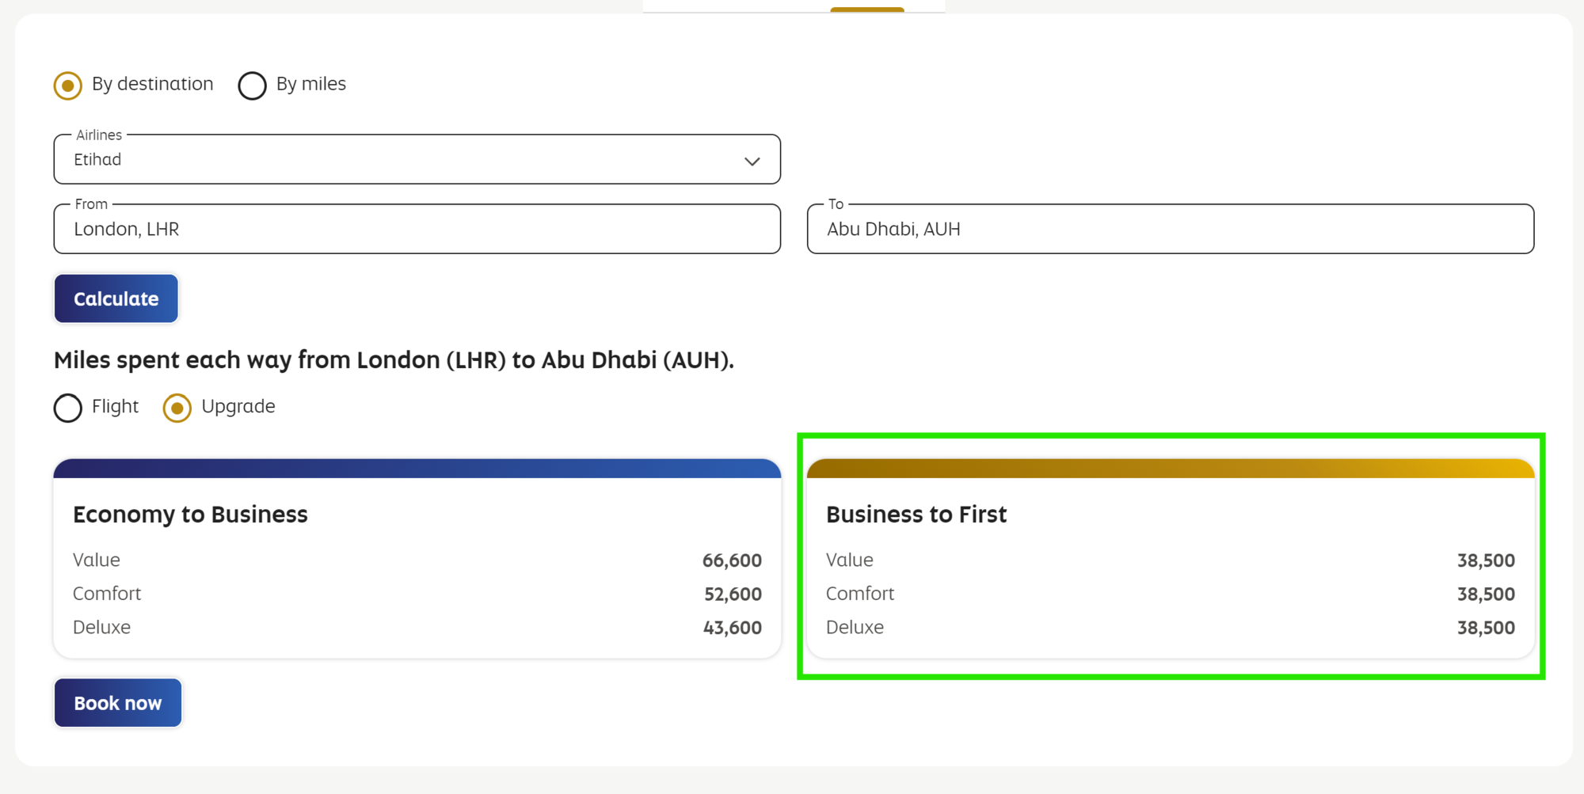This screenshot has height=794, width=1584.
Task: Click the chevron arrow in Airlines field
Action: coord(752,161)
